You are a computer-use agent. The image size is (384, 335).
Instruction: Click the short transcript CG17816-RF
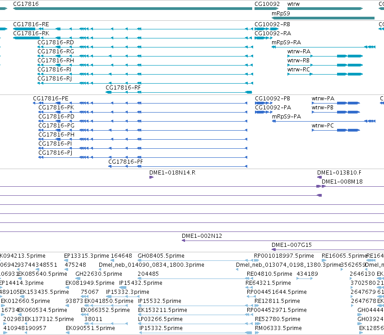coord(123,88)
